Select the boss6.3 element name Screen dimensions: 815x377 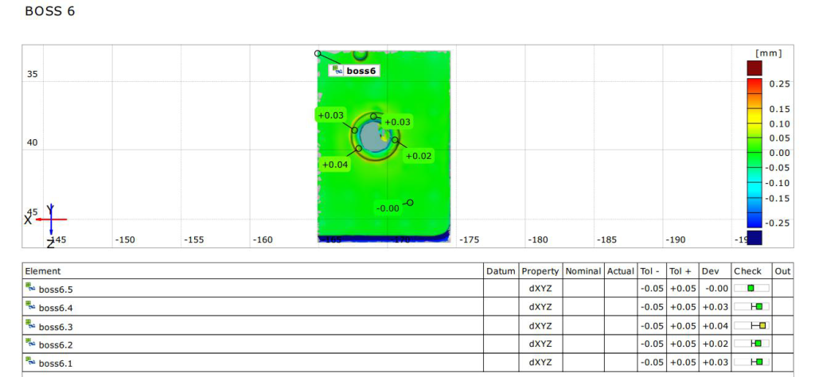click(x=57, y=327)
